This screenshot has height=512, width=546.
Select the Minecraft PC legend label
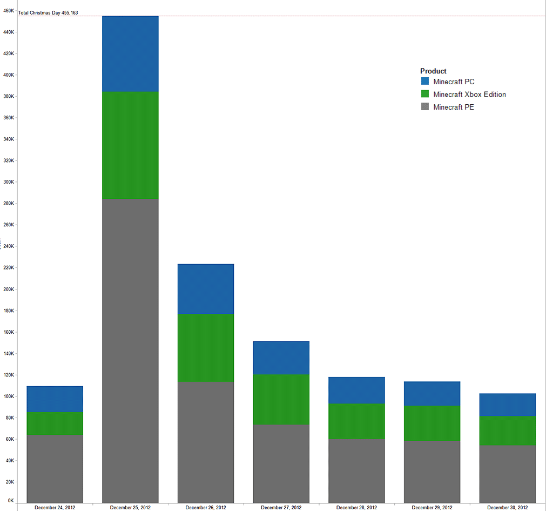pyautogui.click(x=454, y=82)
